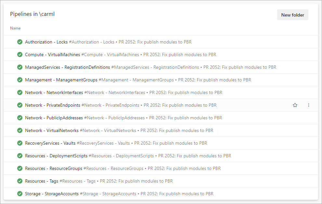Open the Resources - ResourceGroups pipeline
Image resolution: width=322 pixels, height=204 pixels.
[54, 168]
